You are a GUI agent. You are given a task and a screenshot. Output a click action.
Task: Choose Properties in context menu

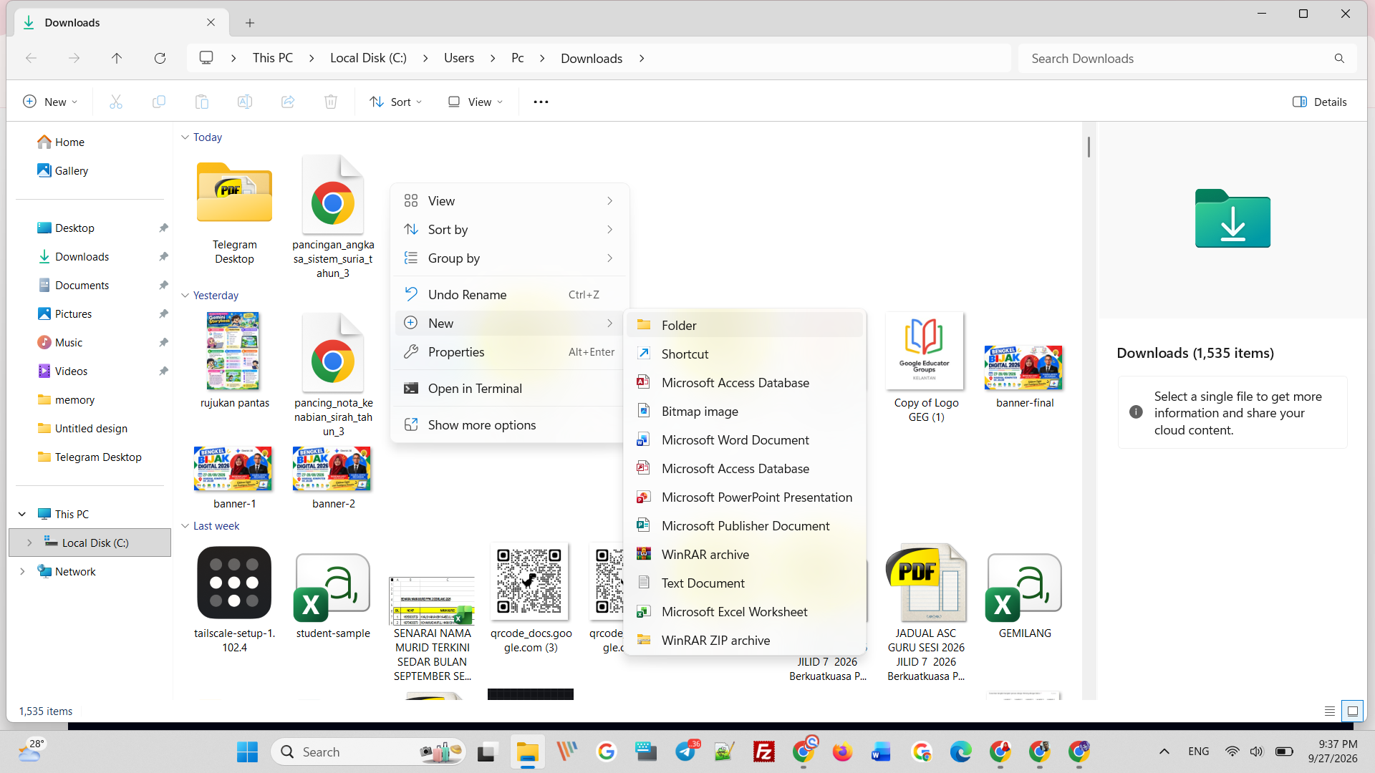click(x=510, y=351)
